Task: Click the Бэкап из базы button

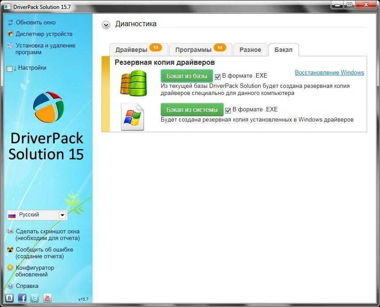Action: (x=187, y=76)
